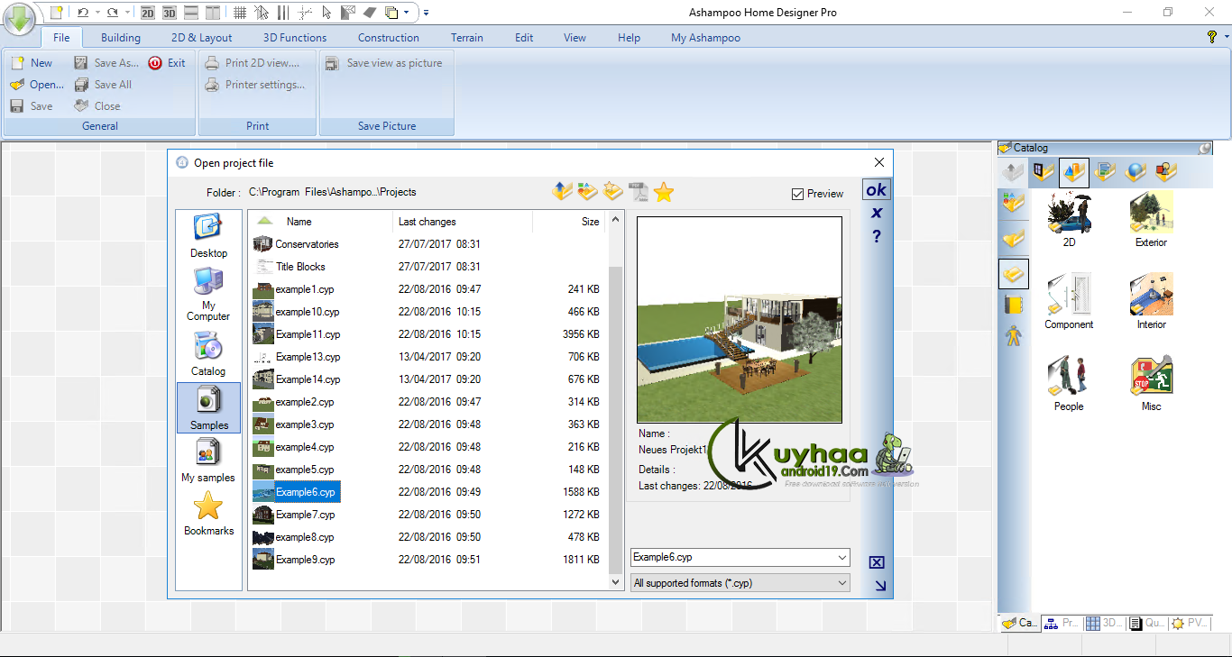Select My Computer in the dialog sidebar
The height and width of the screenshot is (657, 1232).
(x=208, y=295)
